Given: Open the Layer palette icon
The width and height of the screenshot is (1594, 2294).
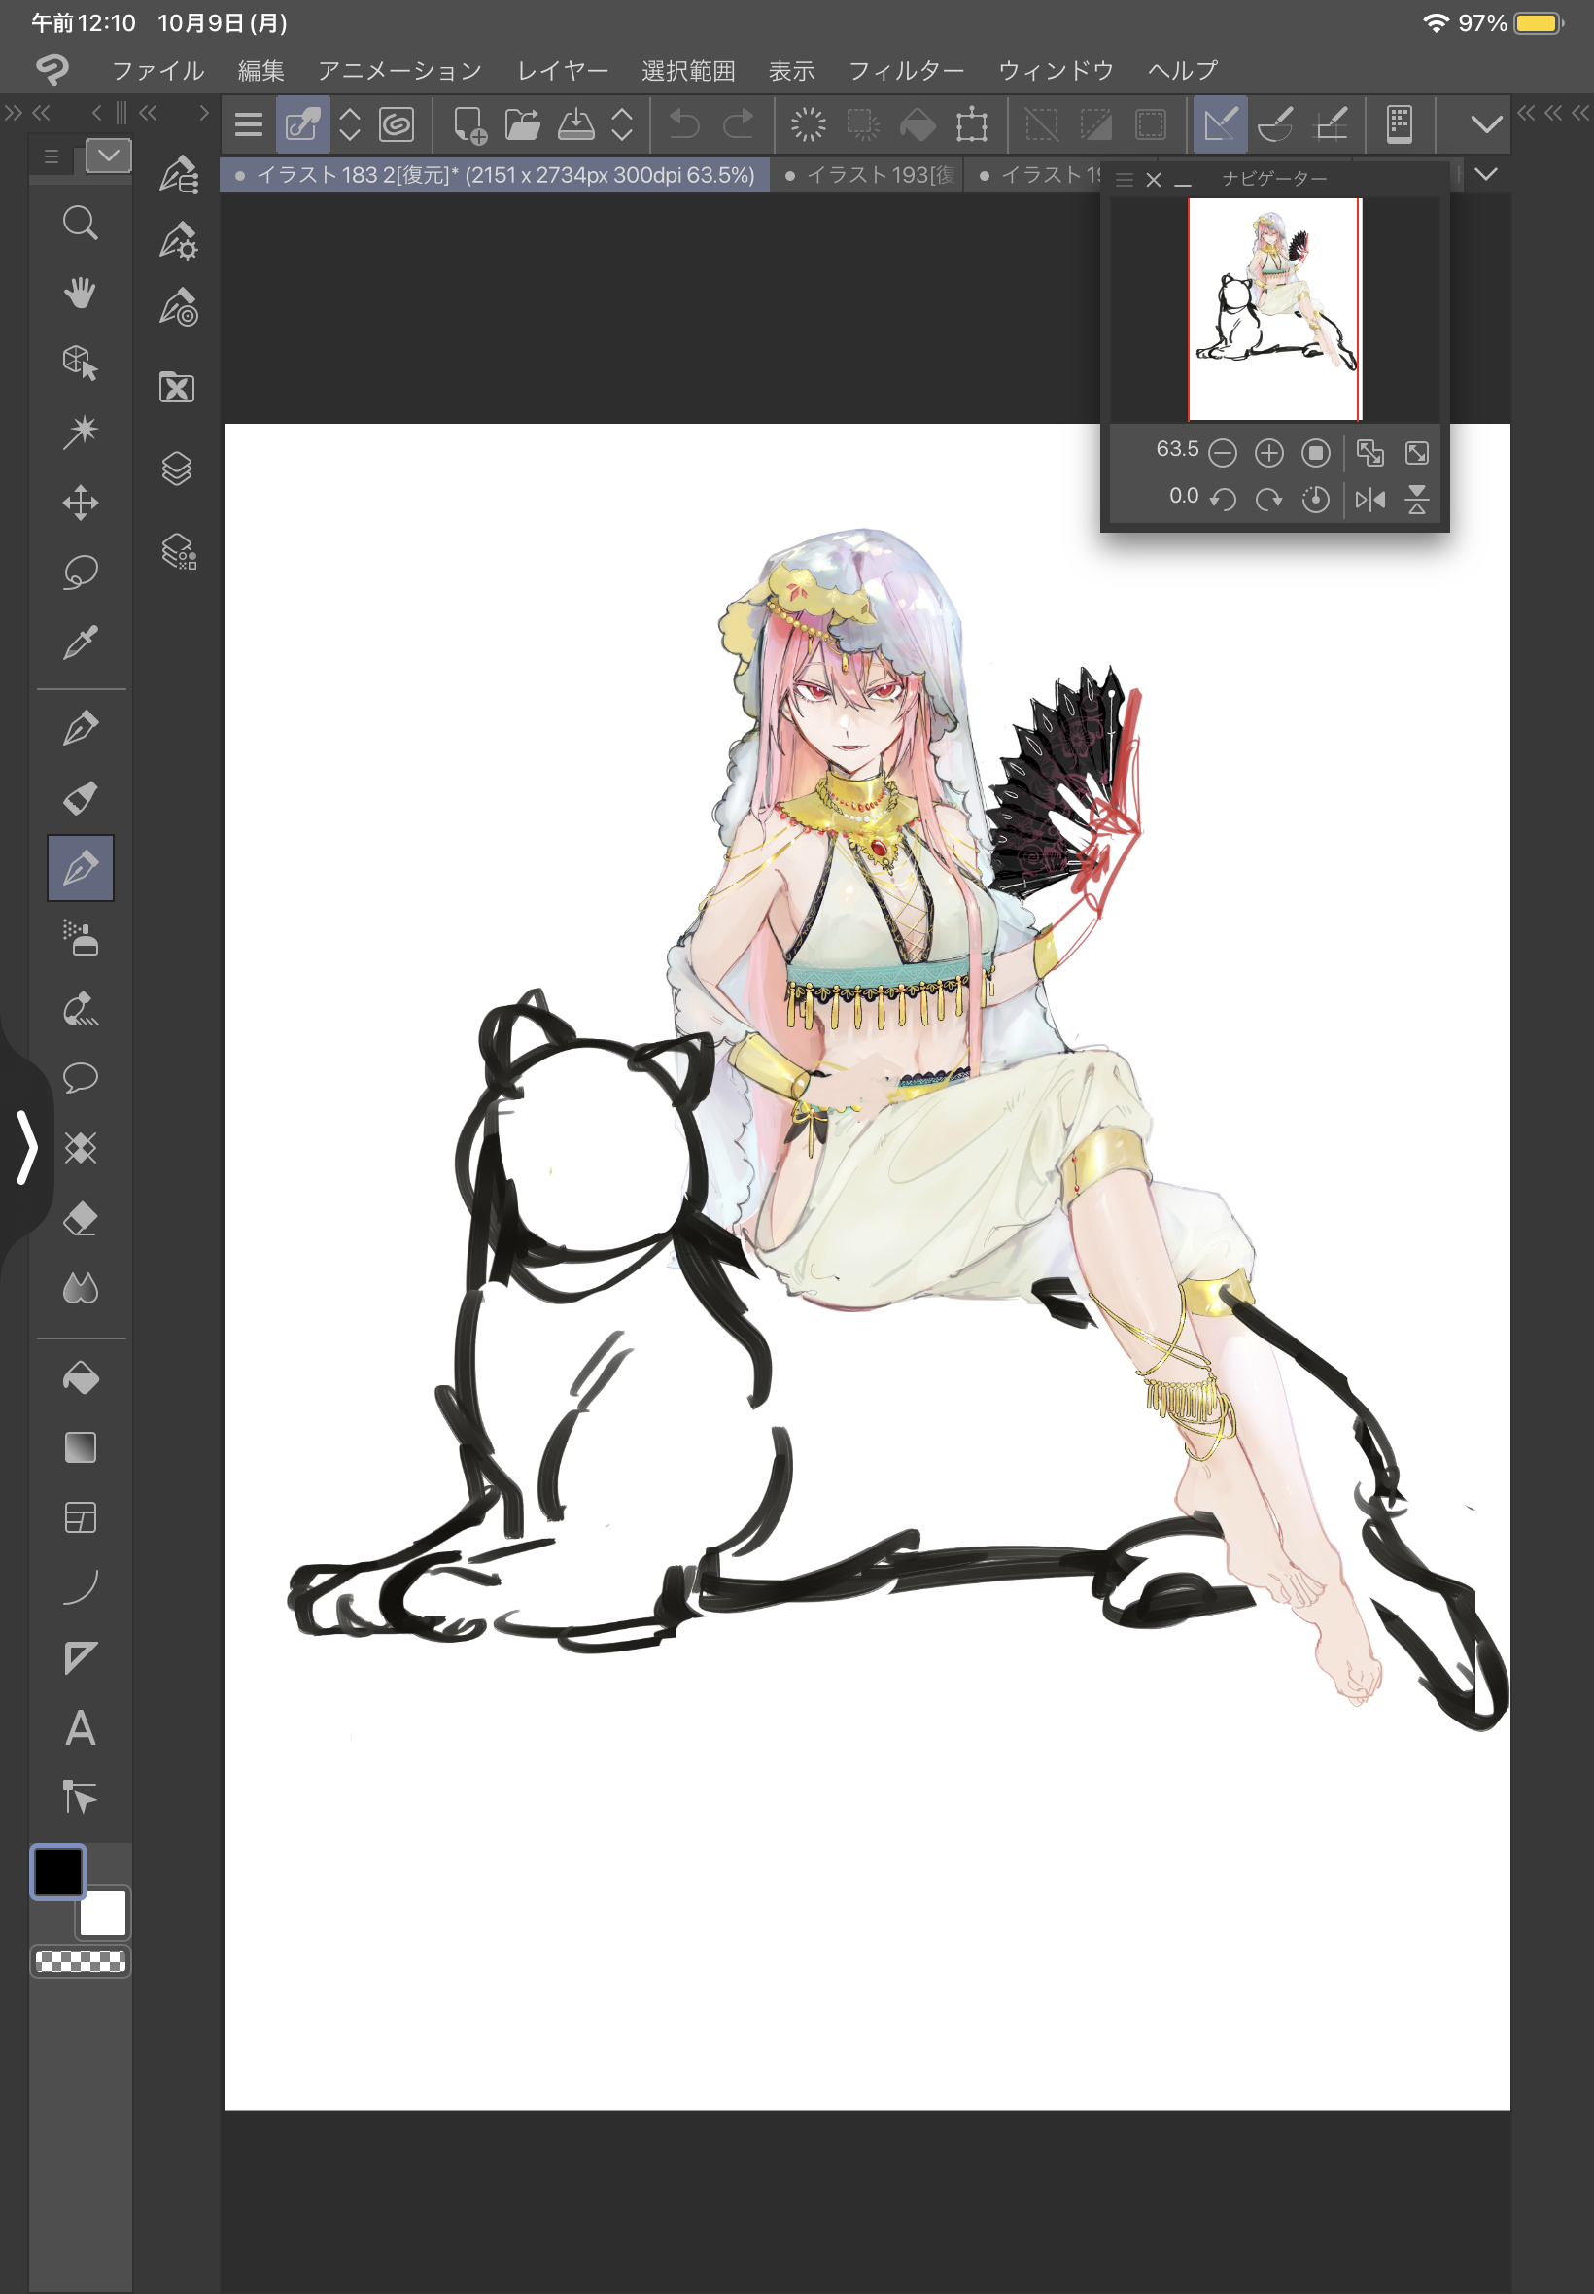Looking at the screenshot, I should [178, 469].
